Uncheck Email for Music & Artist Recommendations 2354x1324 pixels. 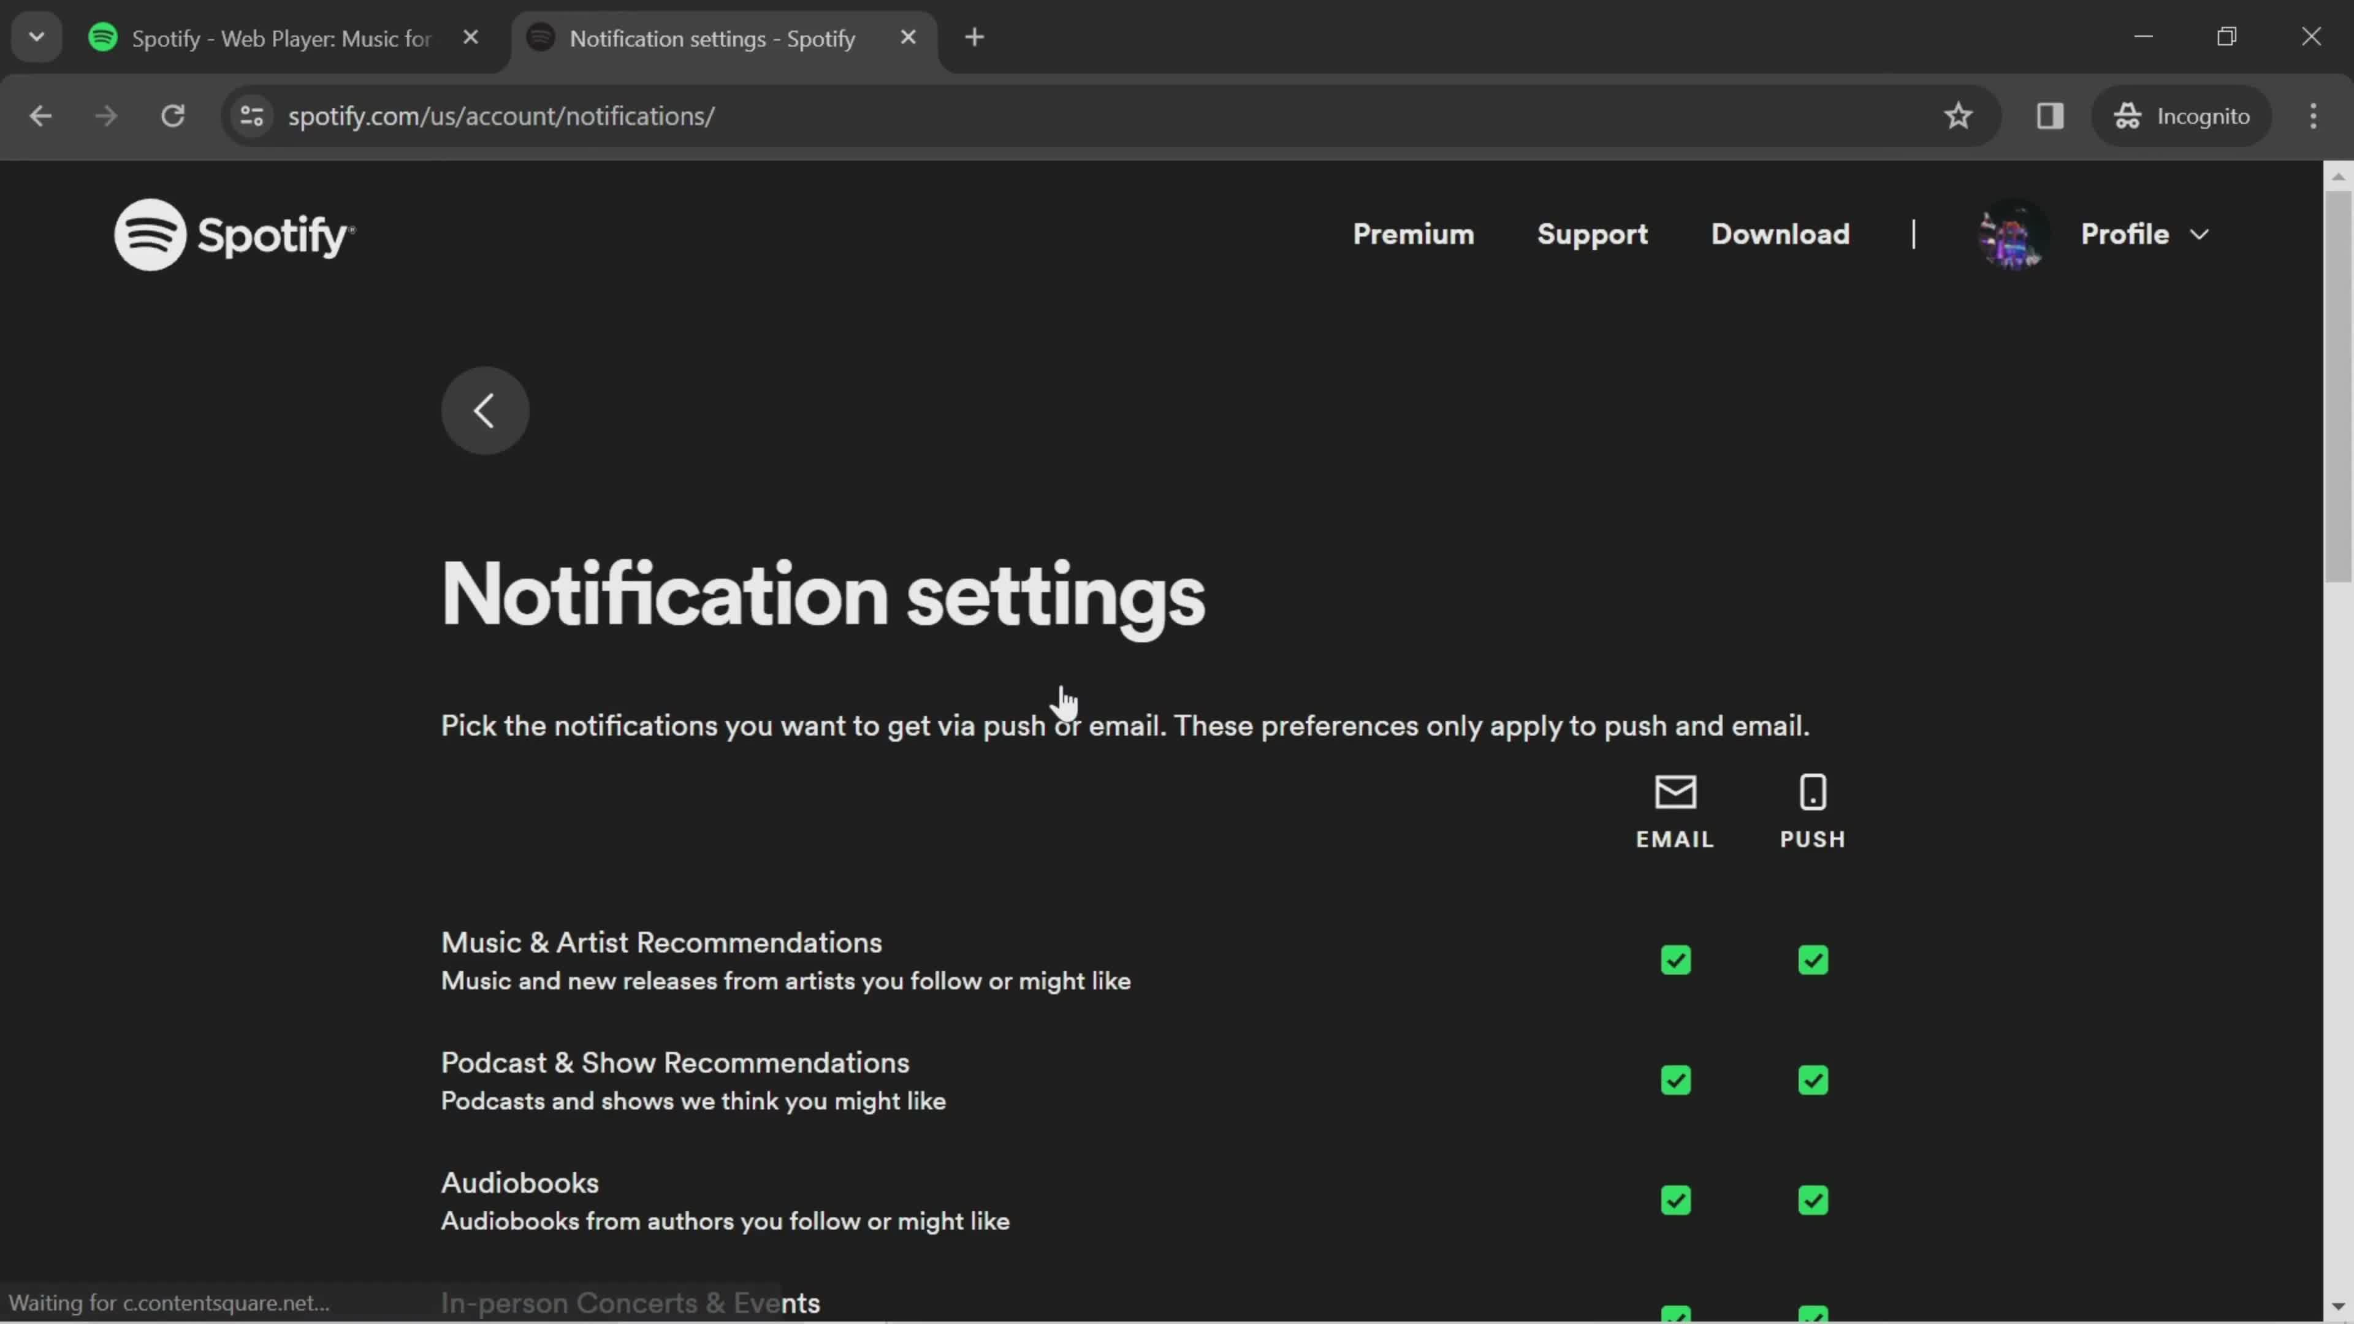(x=1675, y=961)
